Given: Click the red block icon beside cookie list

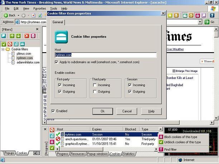Looking at the screenshot, I should pyautogui.click(x=52, y=130).
